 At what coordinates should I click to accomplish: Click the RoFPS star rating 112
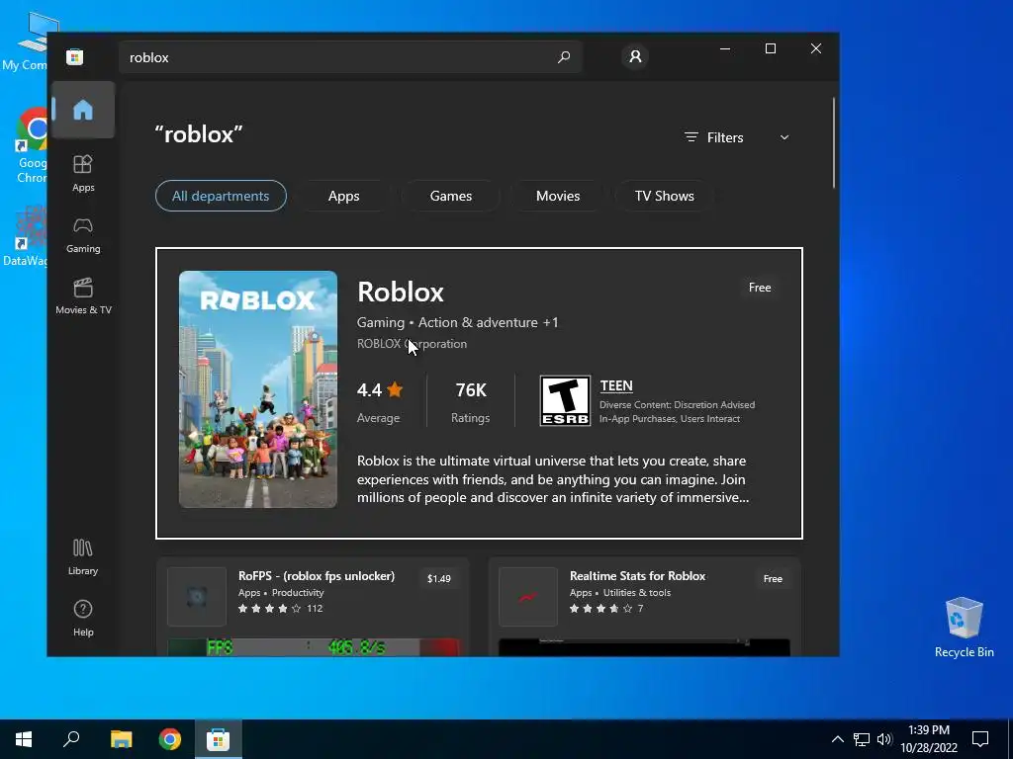[x=280, y=608]
